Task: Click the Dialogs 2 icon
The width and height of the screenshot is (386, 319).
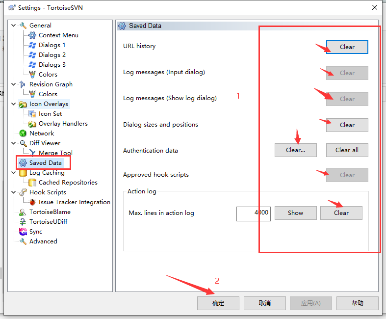Action: tap(32, 55)
